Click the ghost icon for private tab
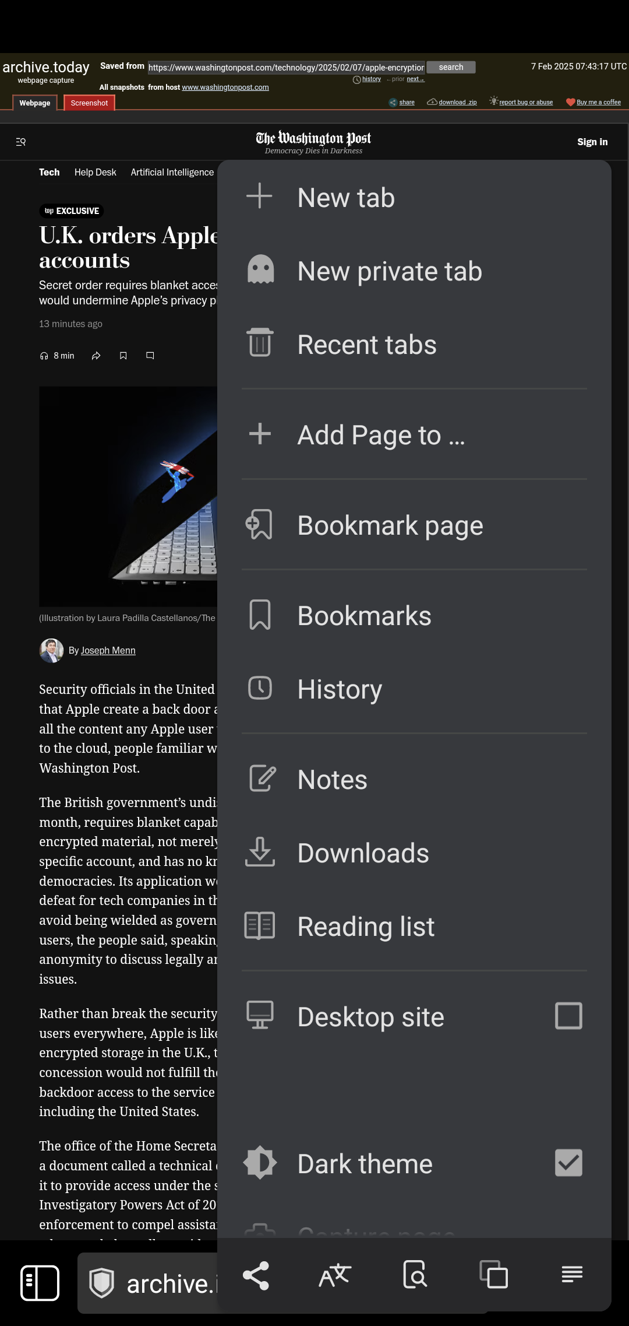629x1326 pixels. pos(260,269)
